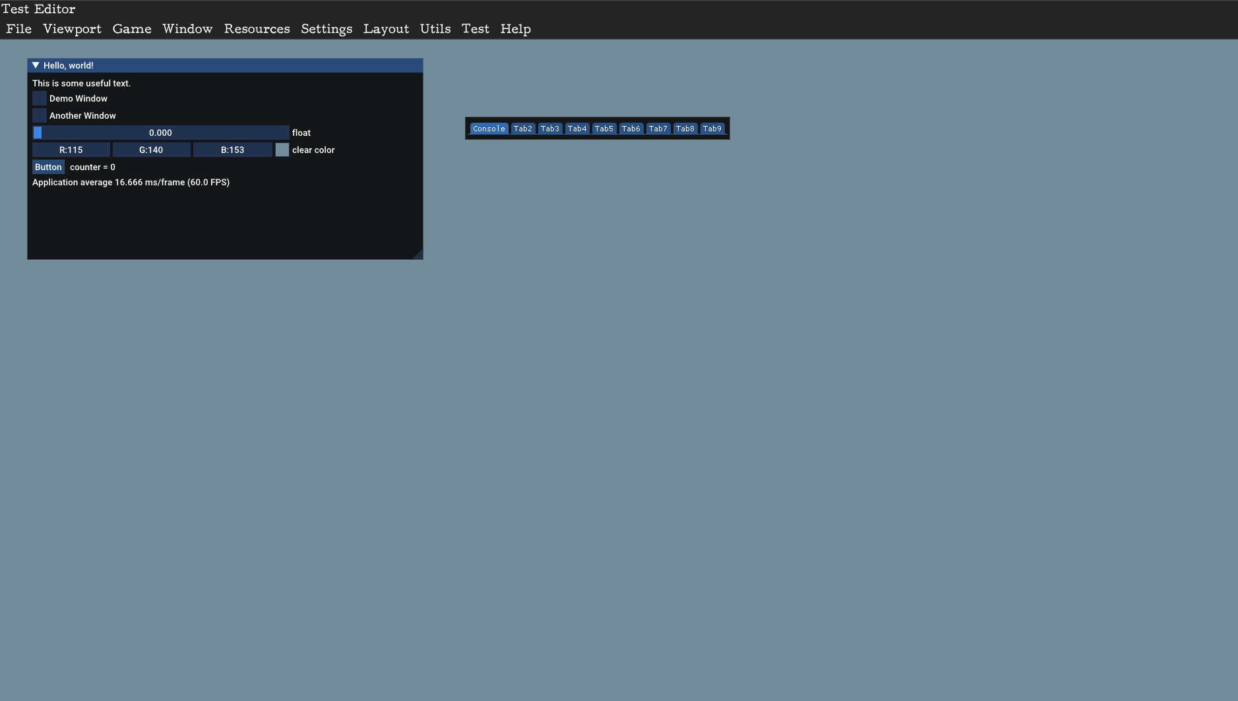Viewport: 1238px width, 701px height.
Task: Open the Game menu
Action: click(x=131, y=28)
